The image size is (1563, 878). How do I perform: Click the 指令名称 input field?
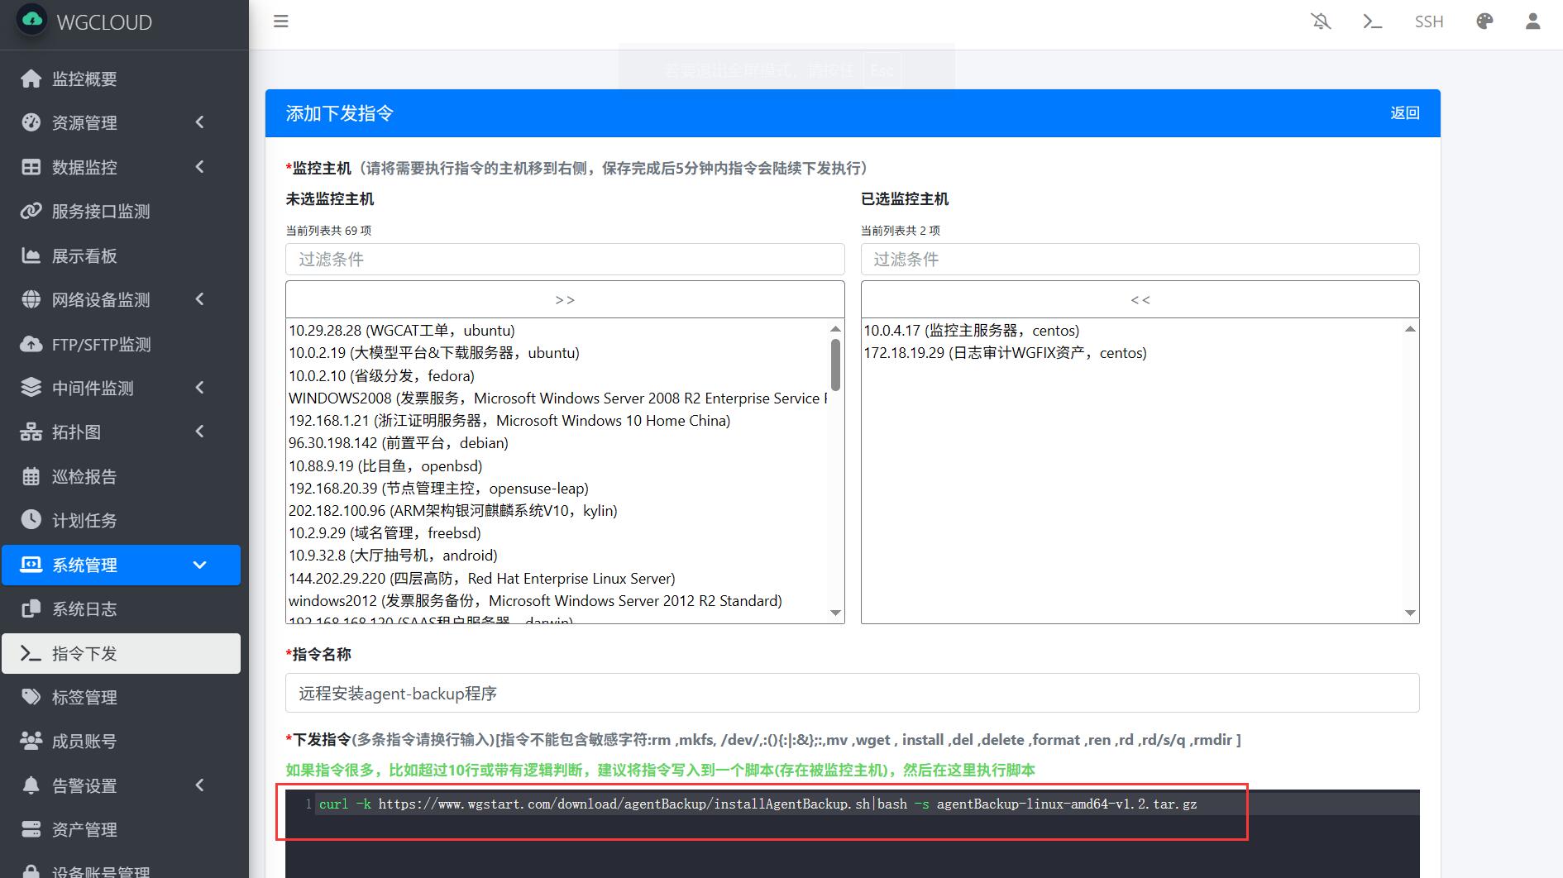(852, 694)
